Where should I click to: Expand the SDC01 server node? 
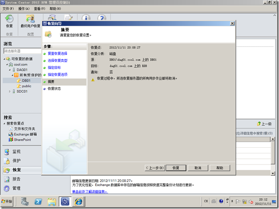tap(10, 92)
